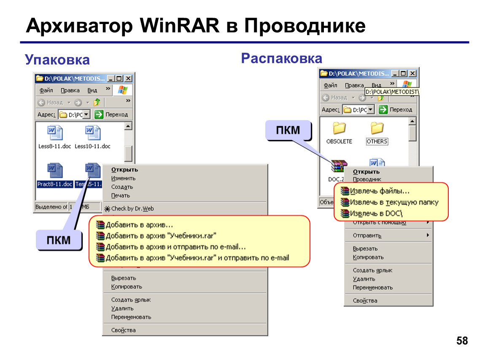Select the DOC WinRAR archive icon

tap(339, 166)
